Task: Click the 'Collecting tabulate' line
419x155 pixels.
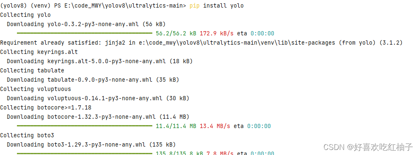Action: pyautogui.click(x=32, y=70)
